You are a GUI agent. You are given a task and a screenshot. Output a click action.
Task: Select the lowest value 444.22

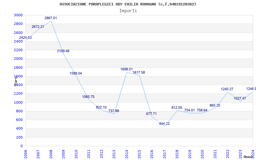pos(164,124)
